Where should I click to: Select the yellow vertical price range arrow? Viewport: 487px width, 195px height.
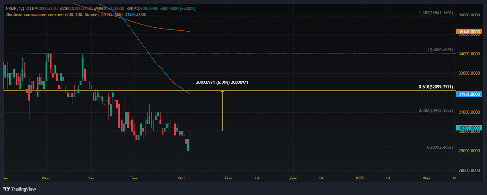(x=223, y=111)
